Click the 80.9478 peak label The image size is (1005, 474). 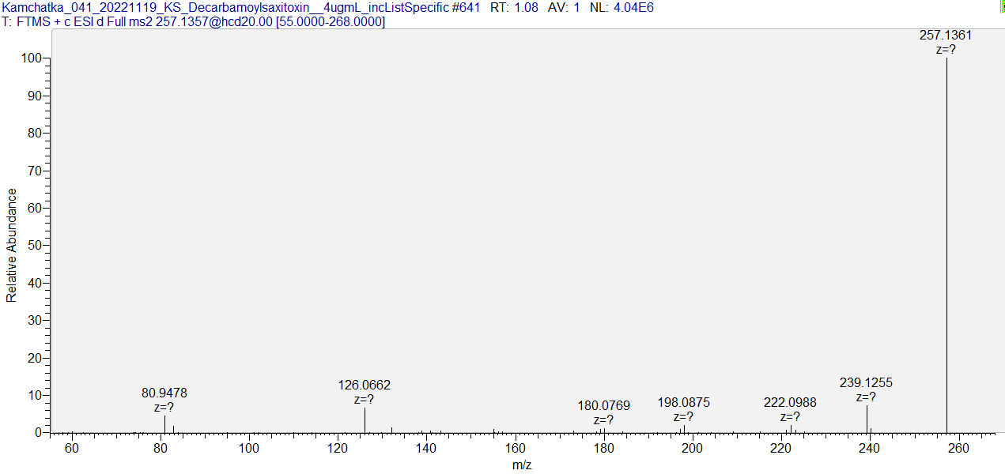click(x=164, y=393)
